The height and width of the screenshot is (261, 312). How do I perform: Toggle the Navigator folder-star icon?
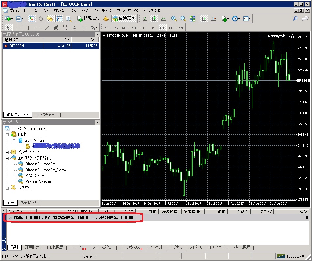(50, 19)
